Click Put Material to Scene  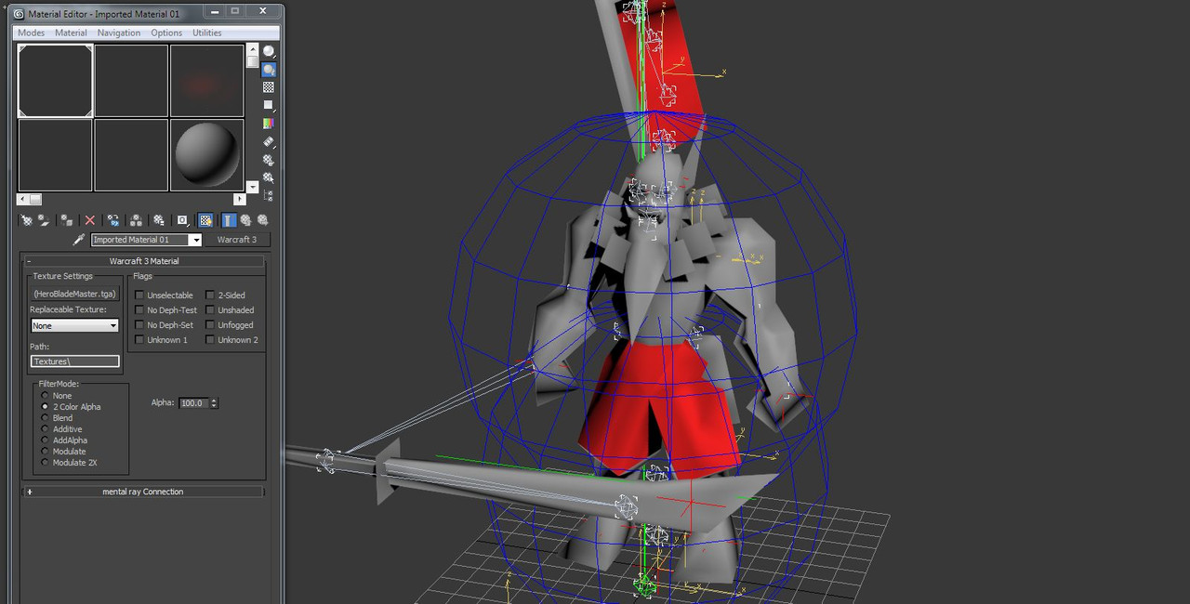pyautogui.click(x=44, y=220)
